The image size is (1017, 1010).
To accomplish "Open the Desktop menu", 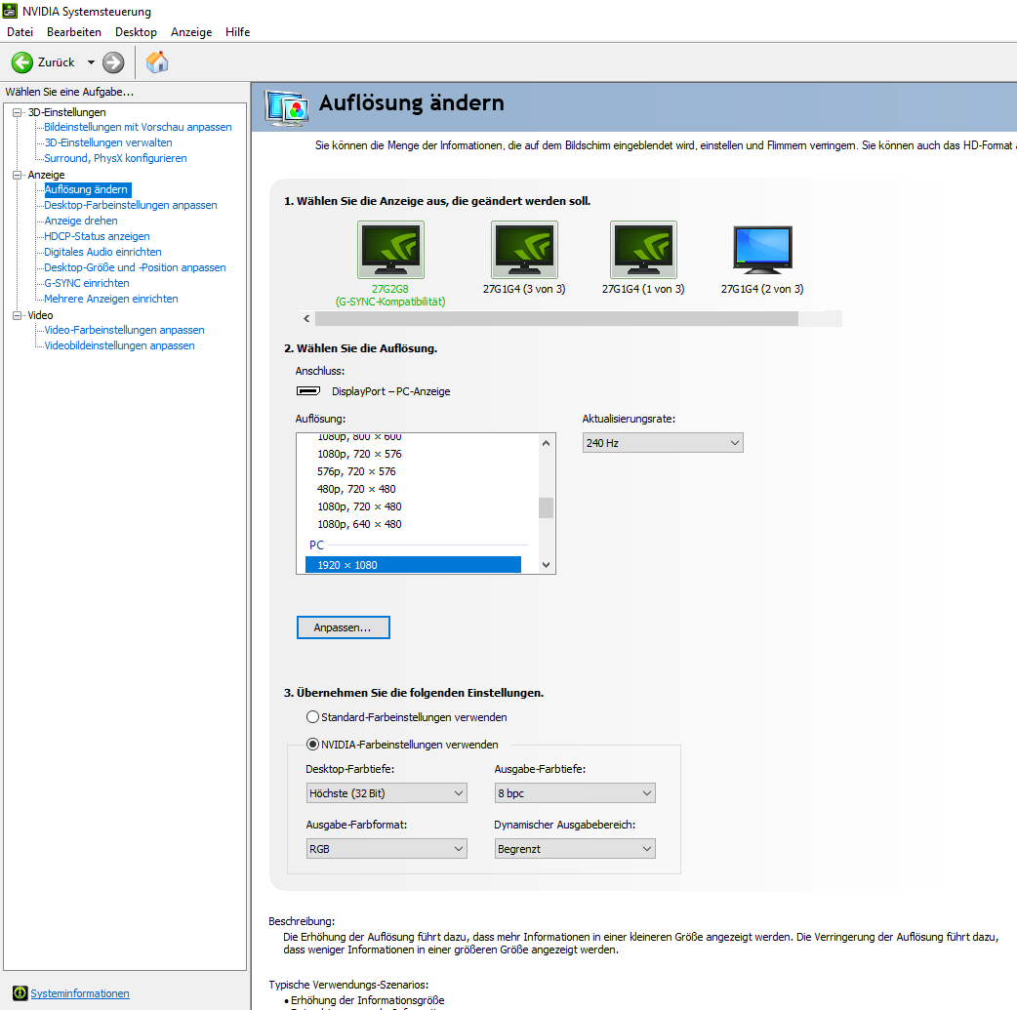I will [x=137, y=32].
